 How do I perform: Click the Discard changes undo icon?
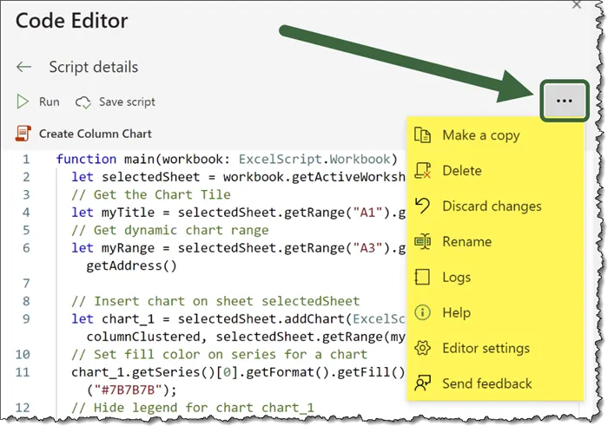pos(423,206)
